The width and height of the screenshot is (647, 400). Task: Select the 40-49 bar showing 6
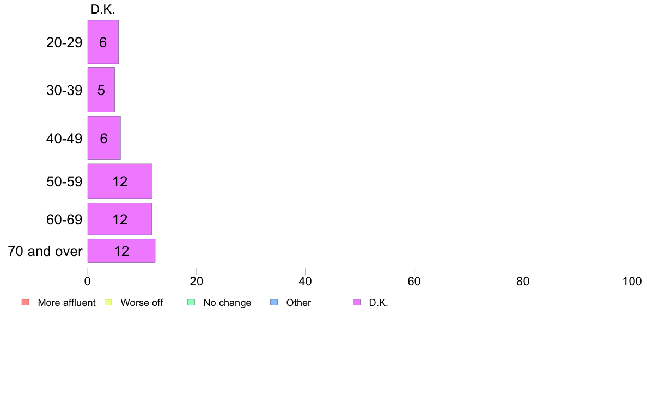pos(104,138)
